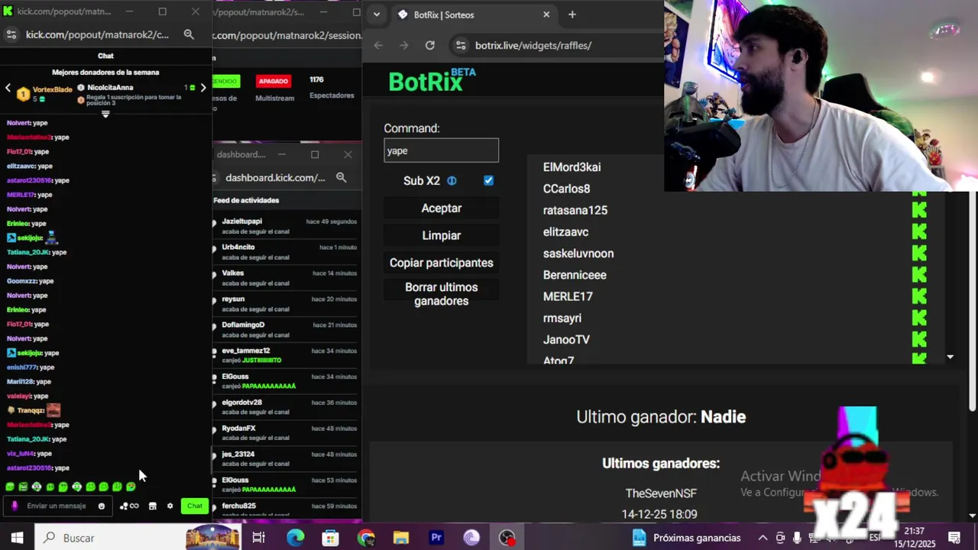978x550 pixels.
Task: Open Feed de actividades heading in dashboard
Action: pos(246,200)
